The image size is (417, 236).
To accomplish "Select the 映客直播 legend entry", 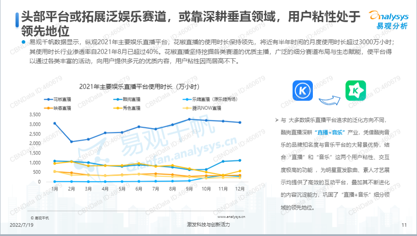I will 58,108.
